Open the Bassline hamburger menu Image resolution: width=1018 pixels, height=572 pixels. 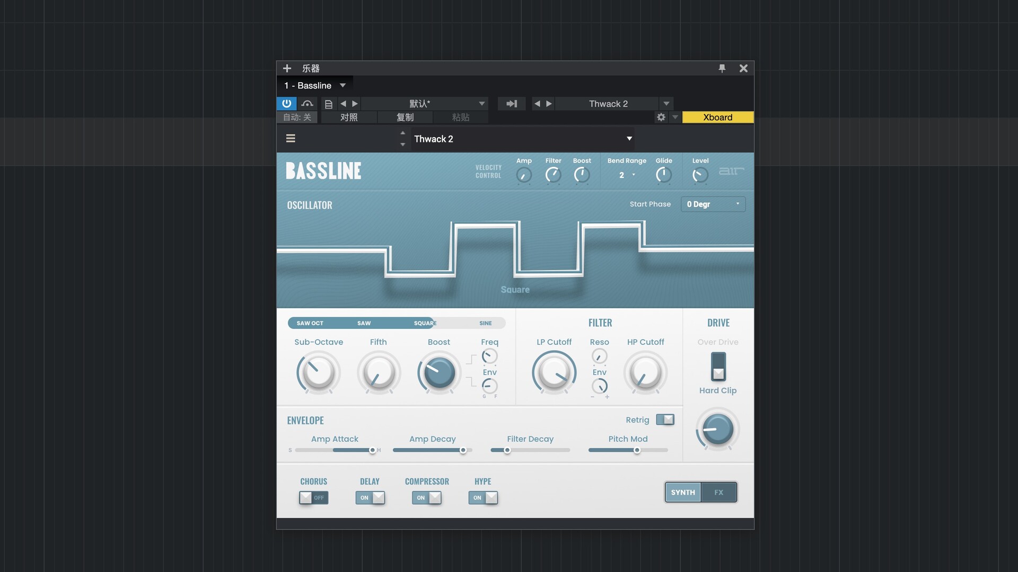(291, 139)
